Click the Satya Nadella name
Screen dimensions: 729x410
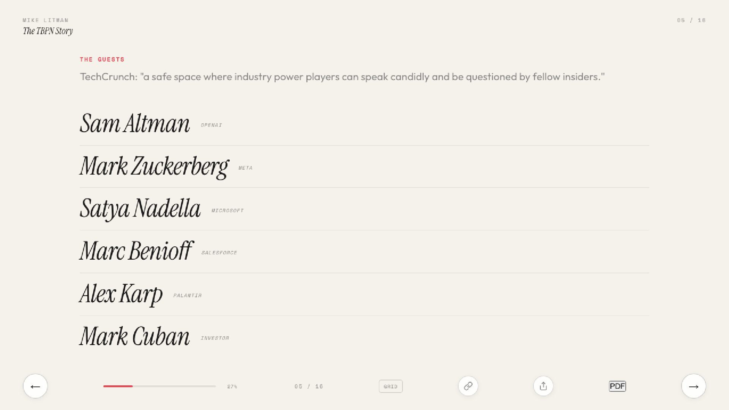click(140, 208)
